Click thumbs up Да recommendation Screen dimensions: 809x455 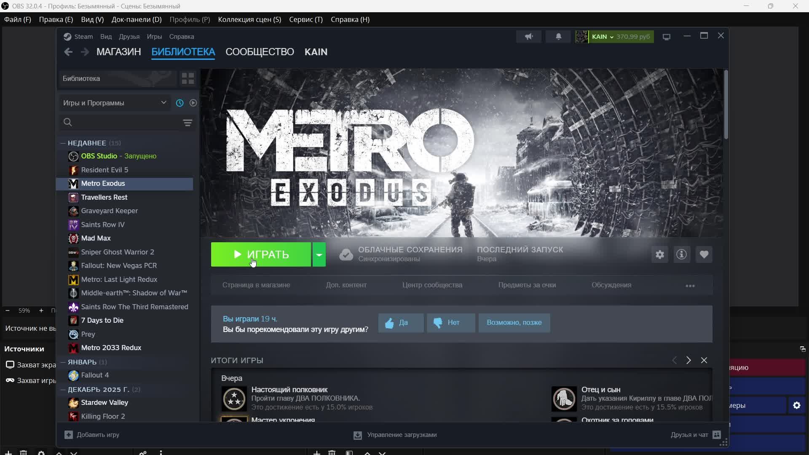(401, 323)
